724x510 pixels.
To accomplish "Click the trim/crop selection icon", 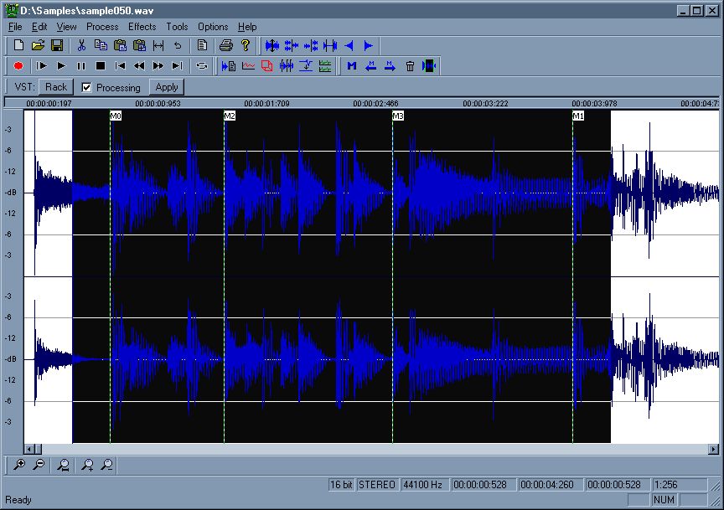I will pos(158,45).
